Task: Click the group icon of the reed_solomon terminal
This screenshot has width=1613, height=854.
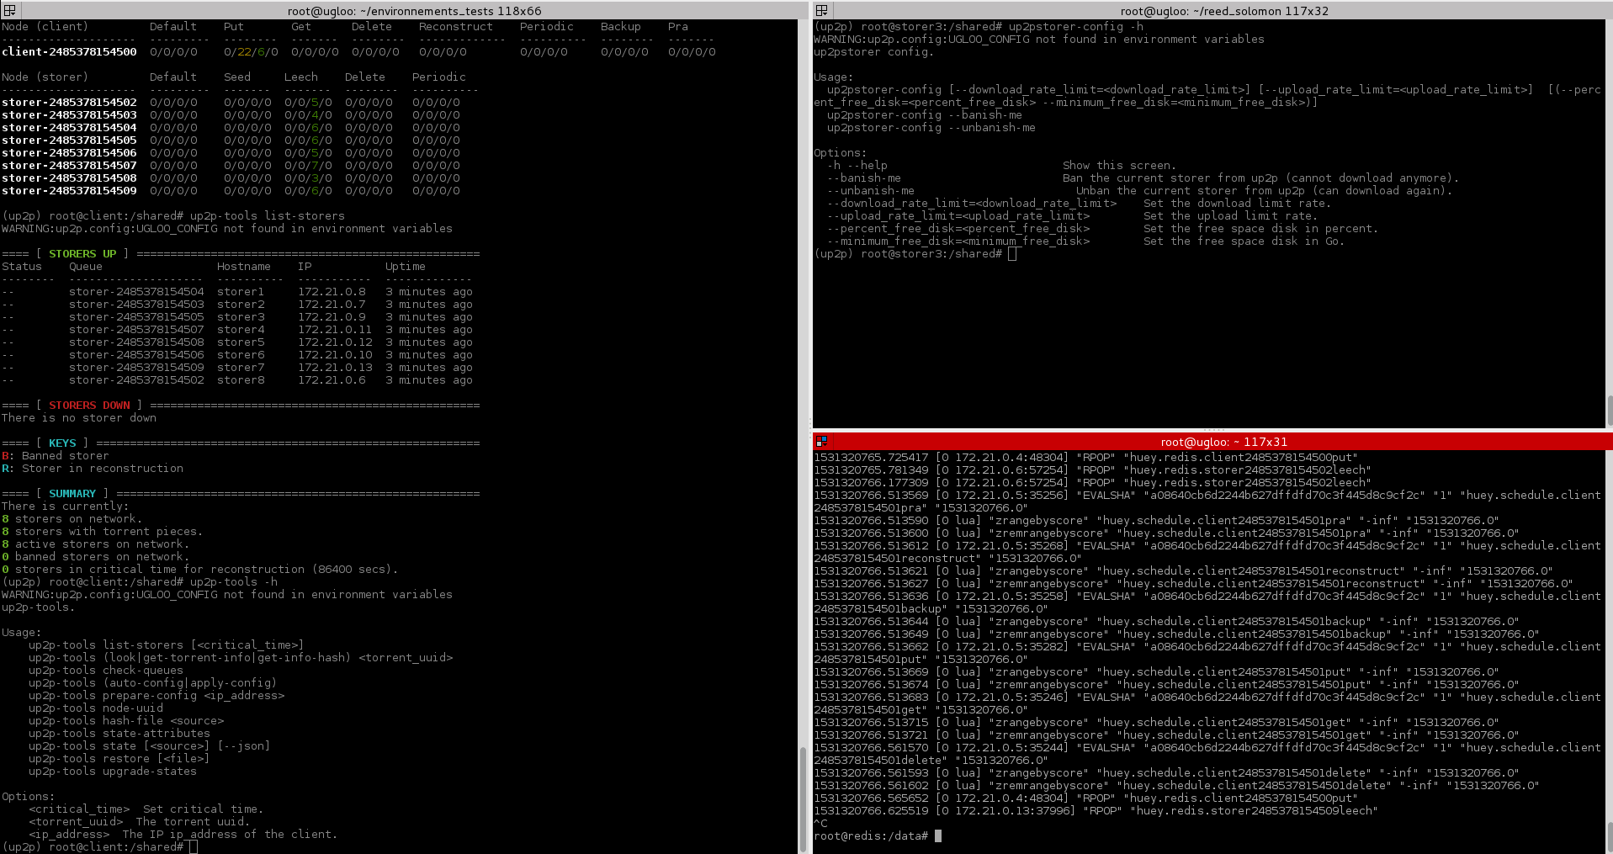Action: coord(822,10)
